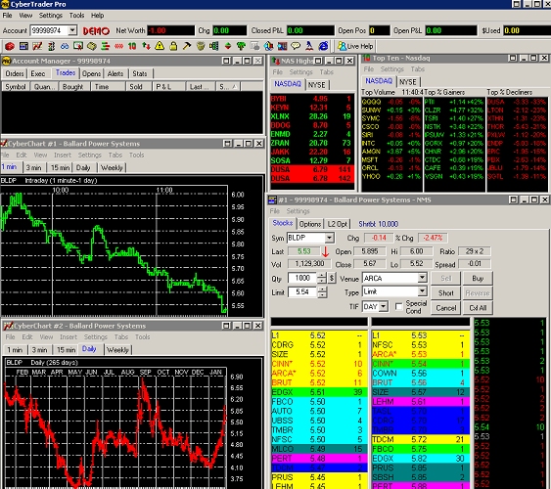Switch to NYSE tab in Top Ten window
Viewport: 551px width, 489px height.
408,82
